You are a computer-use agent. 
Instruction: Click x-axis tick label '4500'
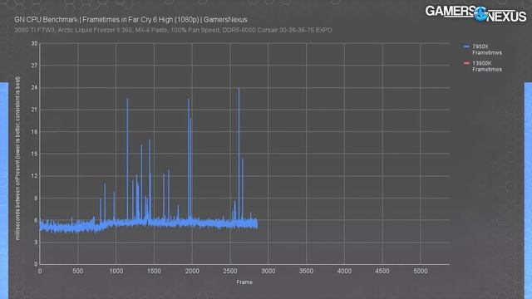(382, 272)
